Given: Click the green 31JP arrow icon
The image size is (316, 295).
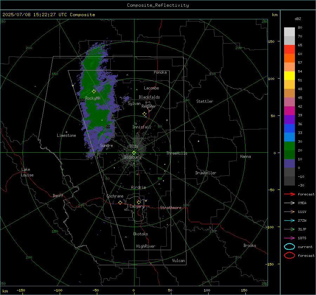Looking at the screenshot, I should 289,229.
